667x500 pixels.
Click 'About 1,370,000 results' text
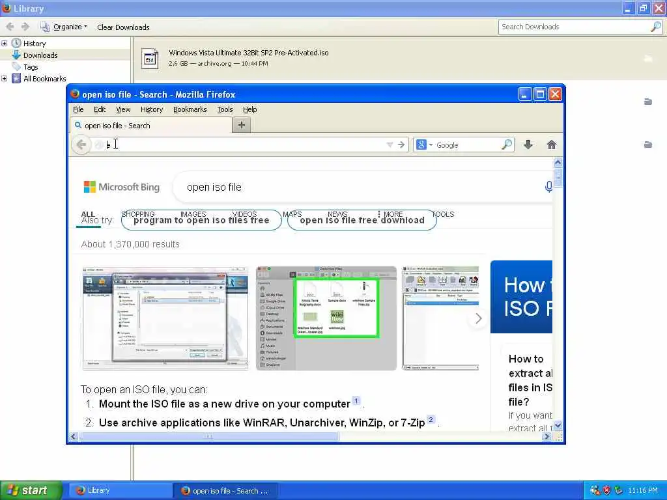tap(130, 244)
